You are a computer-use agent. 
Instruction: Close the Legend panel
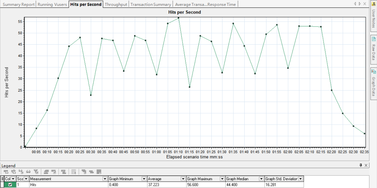(x=366, y=165)
